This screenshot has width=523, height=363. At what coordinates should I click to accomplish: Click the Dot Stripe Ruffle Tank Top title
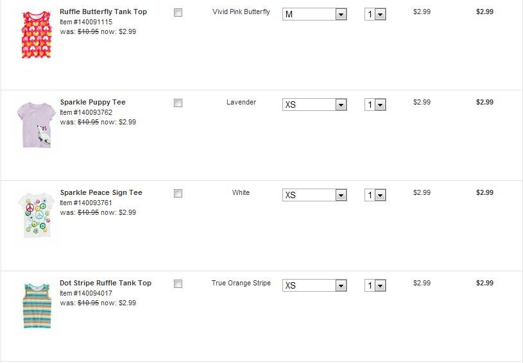point(106,283)
